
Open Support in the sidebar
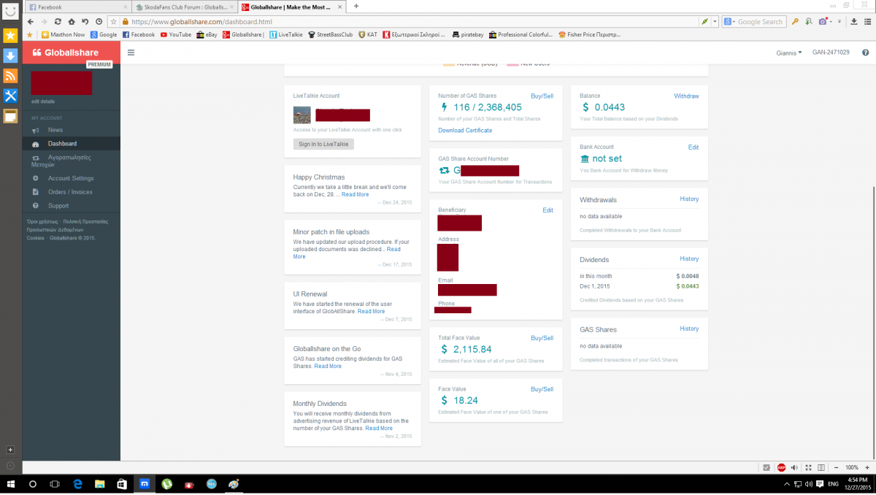[x=58, y=206]
